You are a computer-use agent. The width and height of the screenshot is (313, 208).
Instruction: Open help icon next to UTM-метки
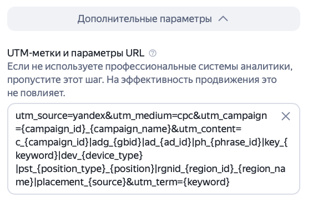[153, 53]
